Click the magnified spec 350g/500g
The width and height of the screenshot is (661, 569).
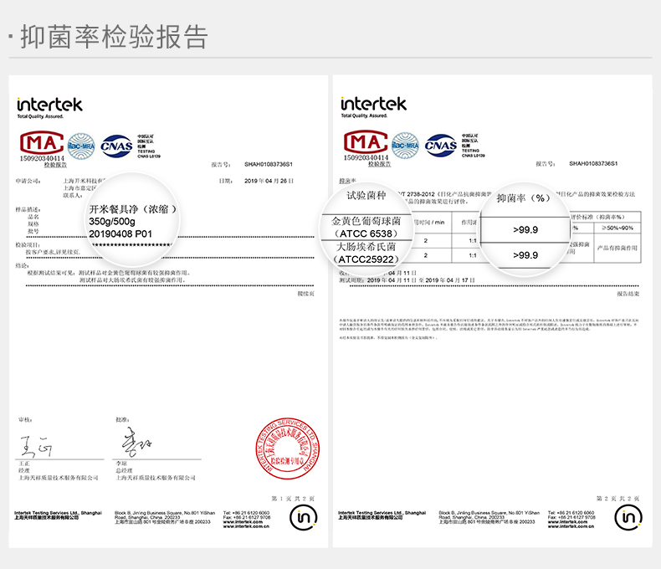click(x=112, y=222)
